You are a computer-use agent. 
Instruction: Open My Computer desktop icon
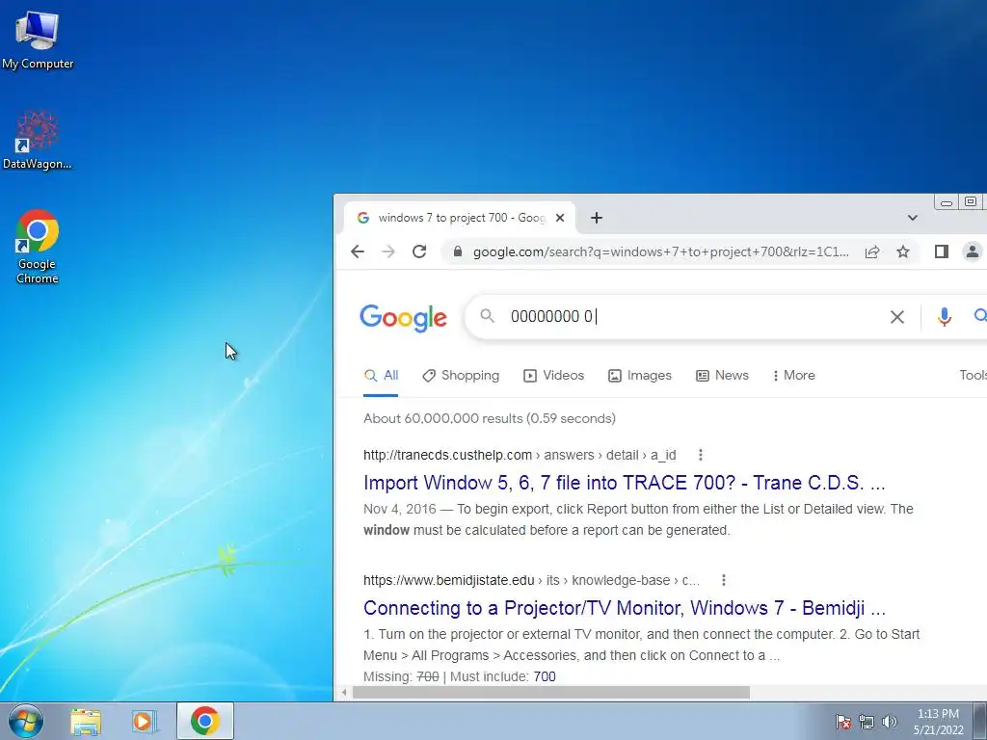click(38, 40)
